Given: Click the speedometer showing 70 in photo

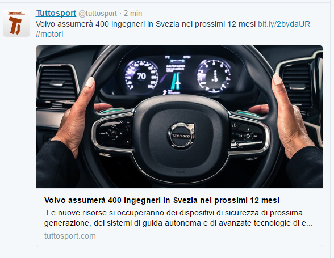Looking at the screenshot, I should pyautogui.click(x=141, y=76).
